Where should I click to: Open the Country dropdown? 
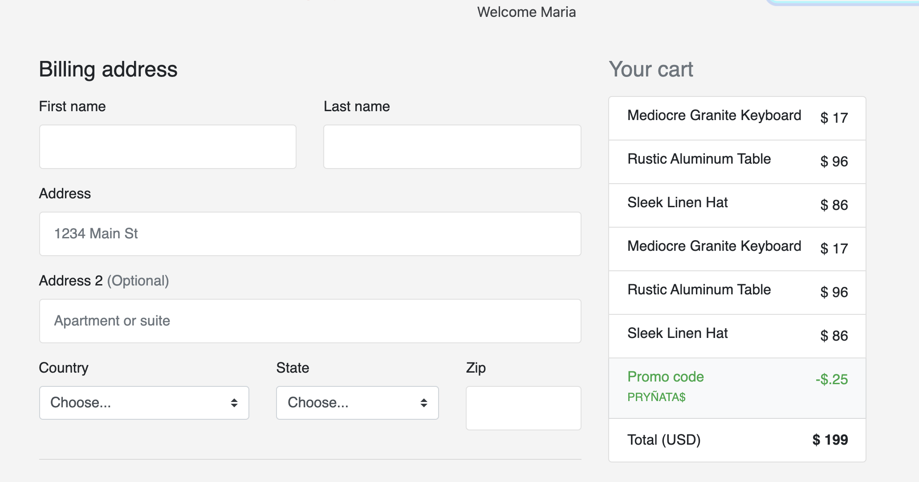(144, 403)
